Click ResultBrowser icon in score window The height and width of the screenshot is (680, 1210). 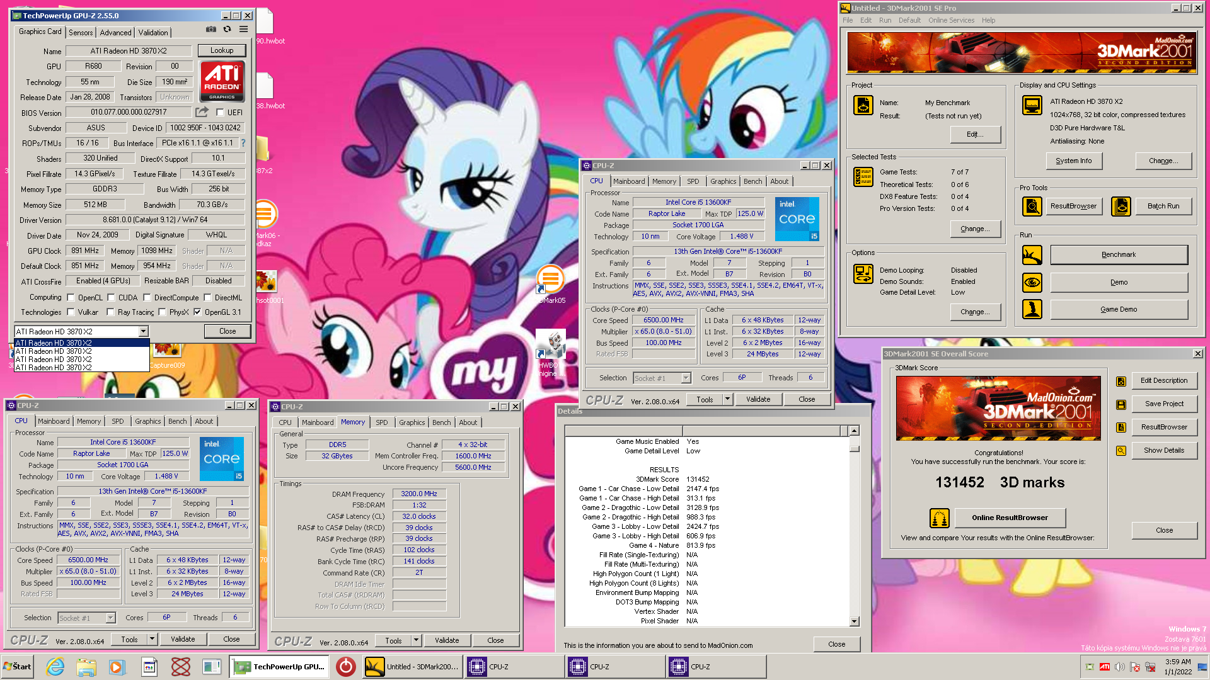(x=1121, y=428)
